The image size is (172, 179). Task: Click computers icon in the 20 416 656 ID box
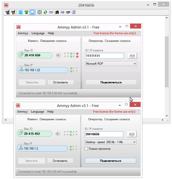21,54
